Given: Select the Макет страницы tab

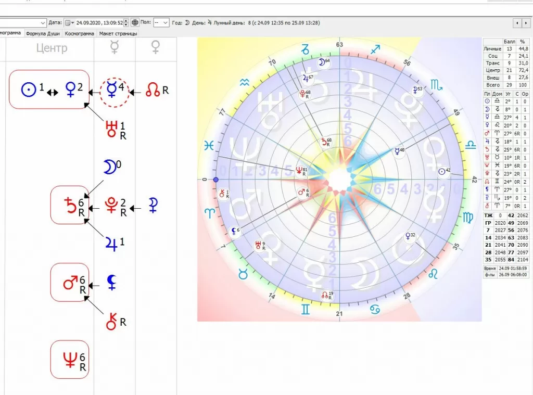Looking at the screenshot, I should (118, 33).
